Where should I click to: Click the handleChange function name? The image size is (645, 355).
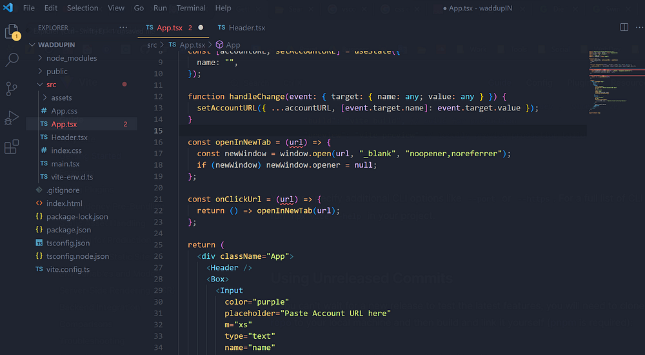click(257, 96)
